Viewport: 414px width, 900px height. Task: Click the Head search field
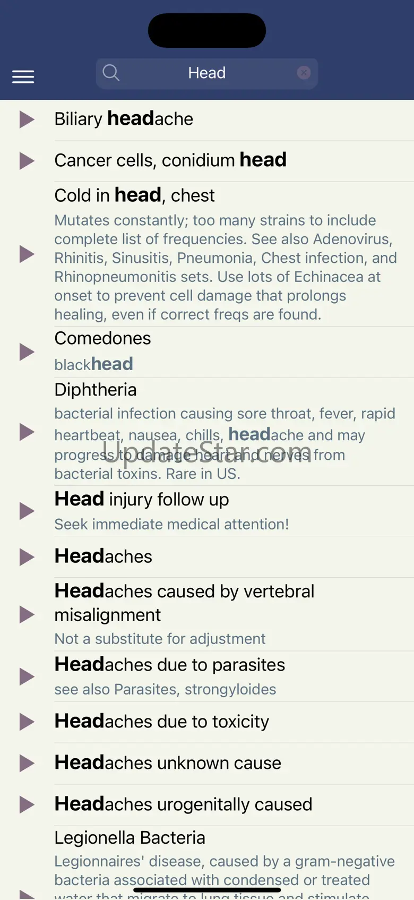(x=207, y=73)
